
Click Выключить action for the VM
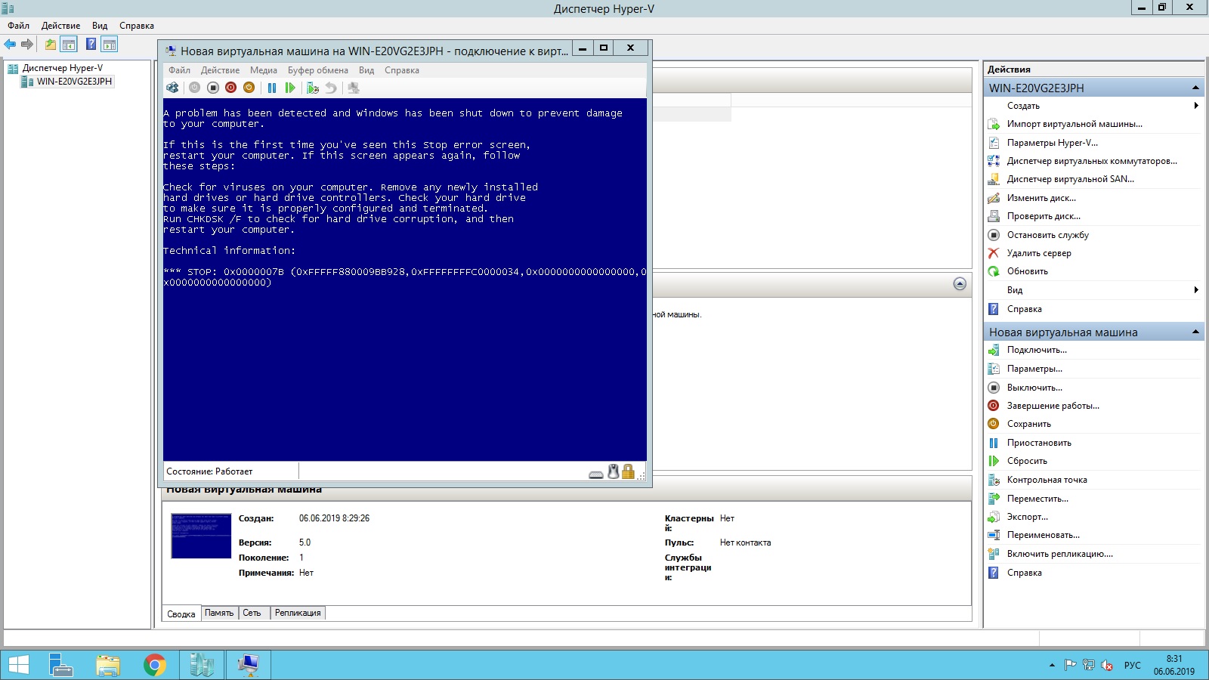(x=1034, y=388)
